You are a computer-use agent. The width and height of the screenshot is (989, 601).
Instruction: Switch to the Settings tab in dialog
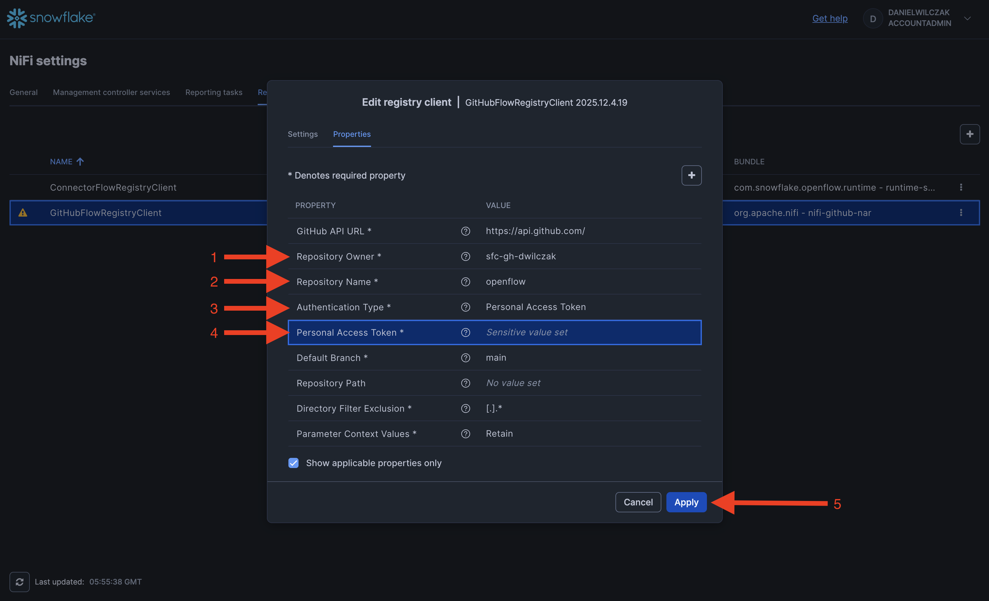pos(302,134)
